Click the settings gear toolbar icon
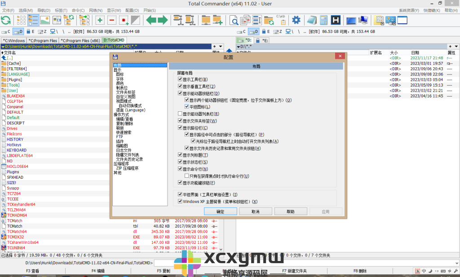 (296, 20)
